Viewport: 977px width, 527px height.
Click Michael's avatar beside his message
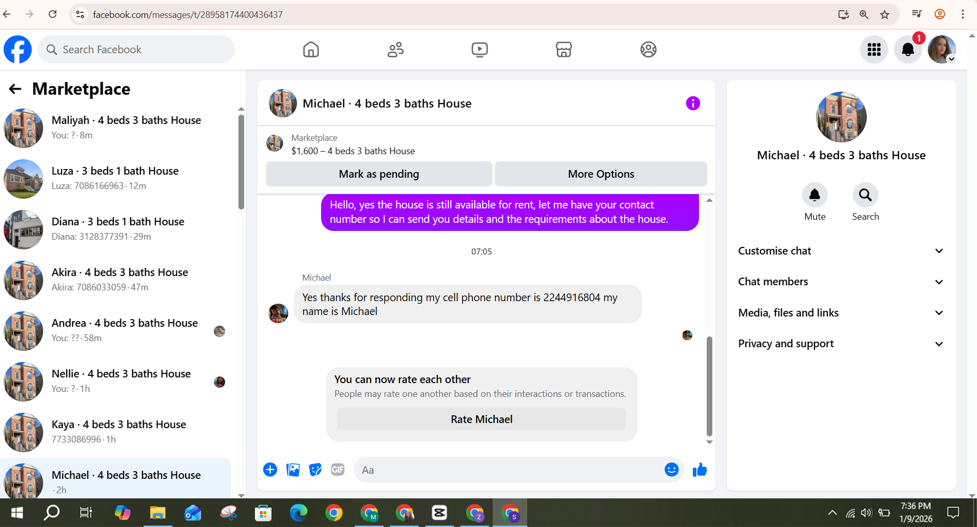tap(278, 313)
